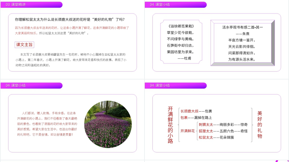Select the "04 课堂小结" header above the poems
The width and height of the screenshot is (289, 162).
(x=175, y=5)
